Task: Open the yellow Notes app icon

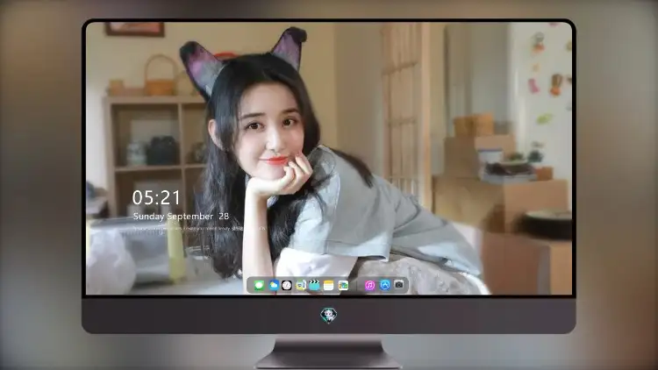Action: pyautogui.click(x=329, y=285)
